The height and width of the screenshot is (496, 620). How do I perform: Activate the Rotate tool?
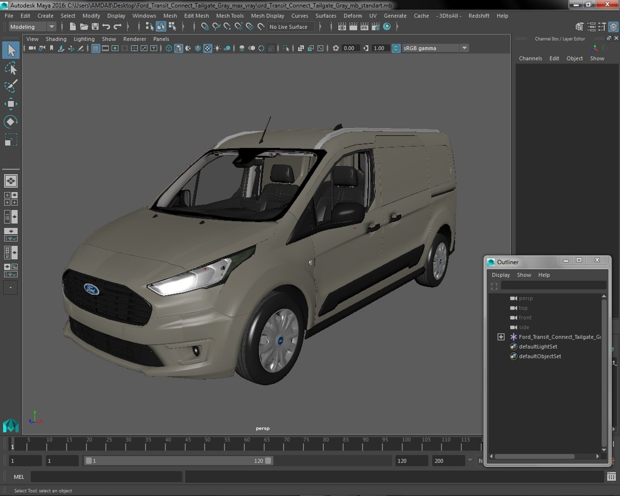(11, 122)
